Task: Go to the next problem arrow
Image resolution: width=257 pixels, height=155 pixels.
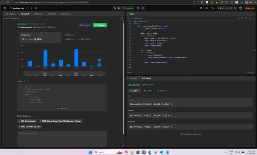Action: point(31,8)
